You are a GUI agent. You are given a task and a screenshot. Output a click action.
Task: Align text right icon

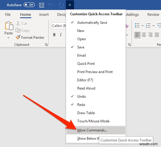tap(150, 35)
